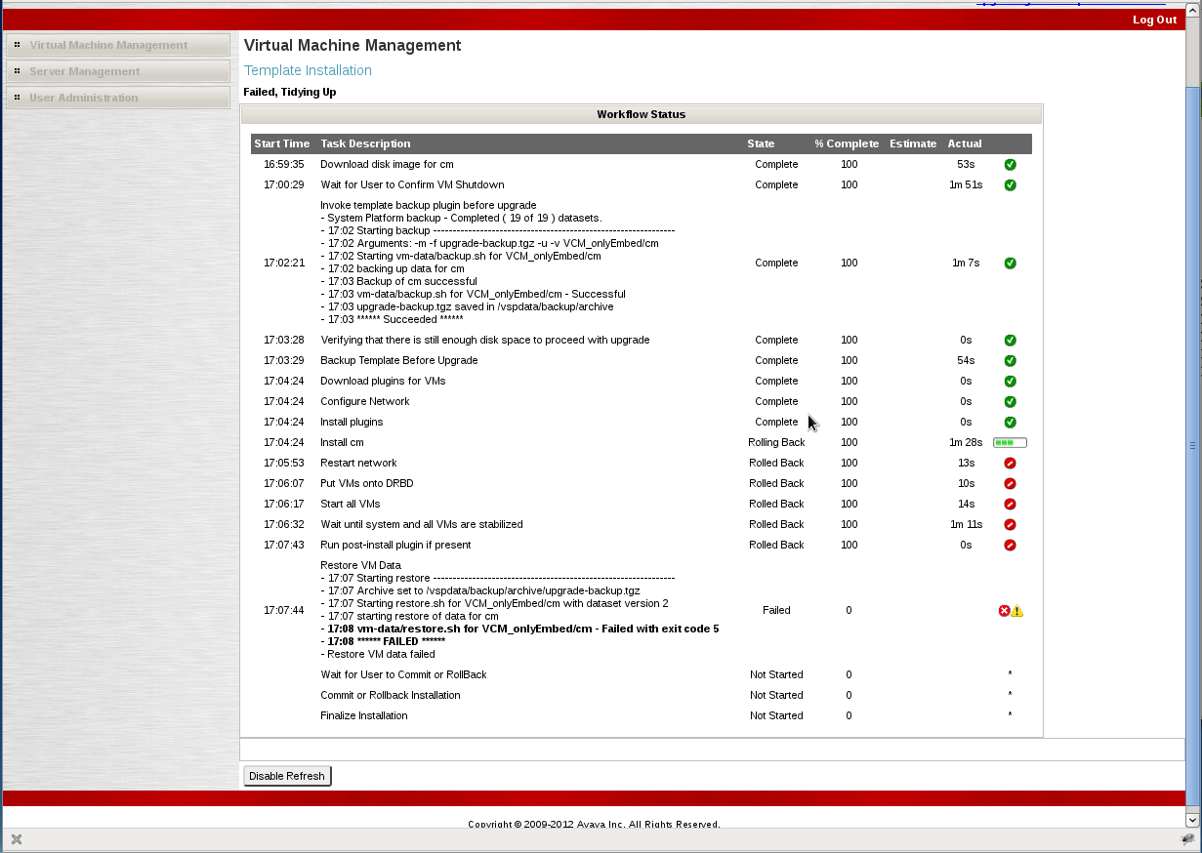Click the Workflow Status panel title
The height and width of the screenshot is (853, 1202).
tap(642, 114)
